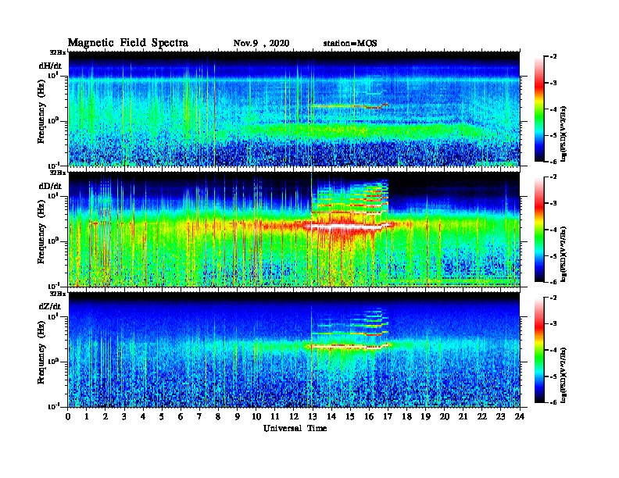Image resolution: width=619 pixels, height=478 pixels.
Task: Click hour tick label 17 on time axis
Action: [388, 416]
